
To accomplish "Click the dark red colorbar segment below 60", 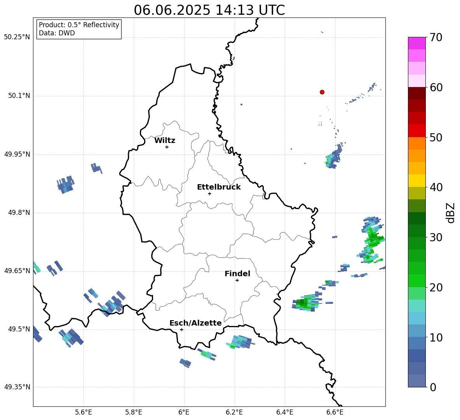I will pos(416,93).
